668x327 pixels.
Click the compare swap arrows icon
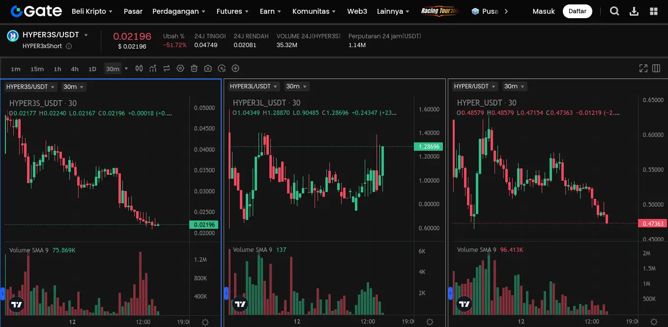[x=167, y=68]
